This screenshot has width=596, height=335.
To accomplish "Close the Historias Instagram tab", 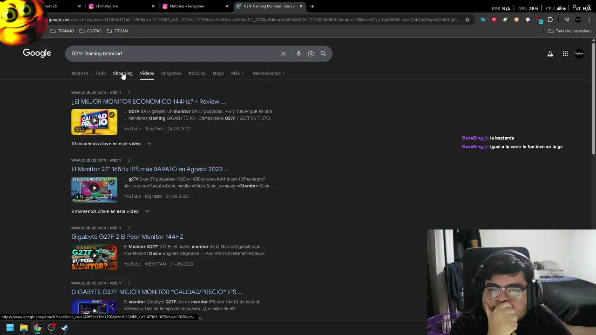I will 227,6.
